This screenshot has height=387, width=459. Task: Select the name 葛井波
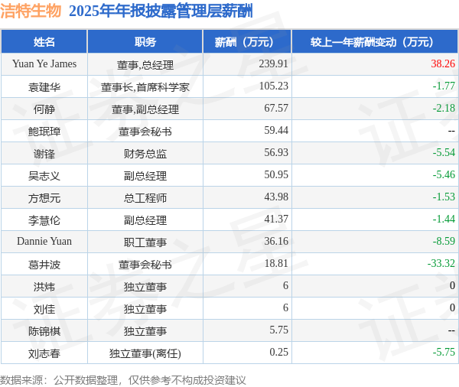pos(44,265)
